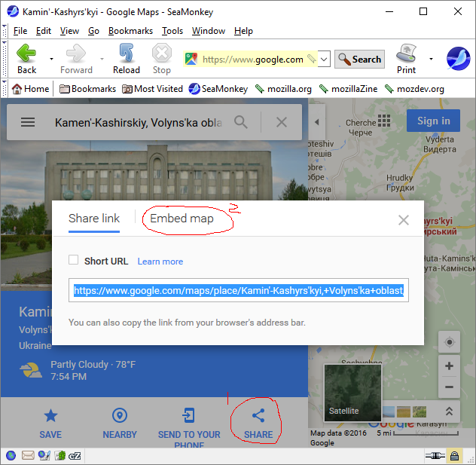Image resolution: width=476 pixels, height=465 pixels.
Task: Open the Edit menu
Action: (44, 31)
